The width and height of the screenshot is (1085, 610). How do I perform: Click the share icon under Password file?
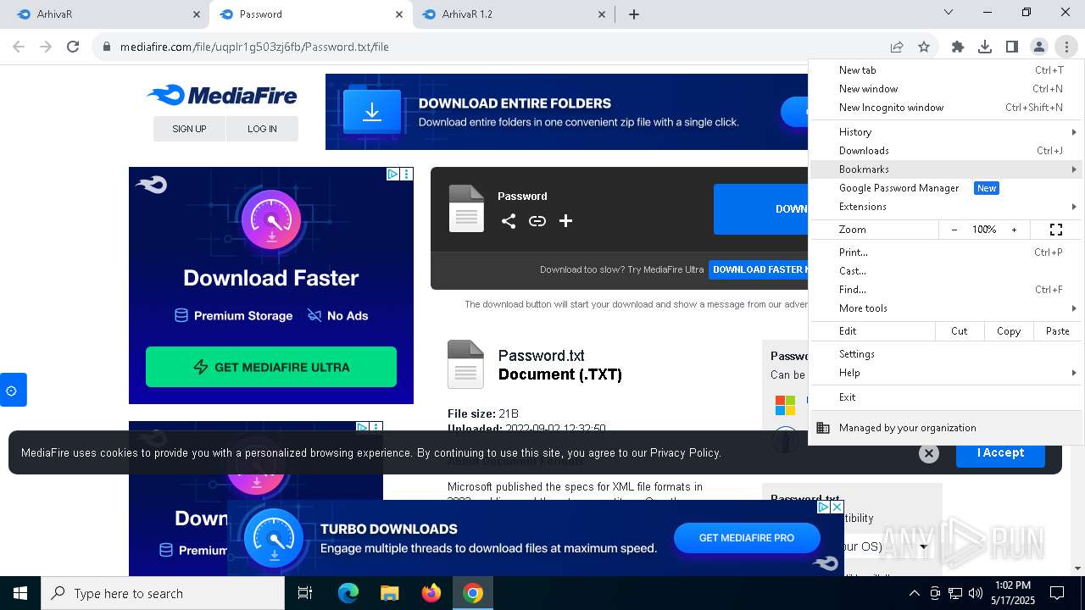point(509,221)
